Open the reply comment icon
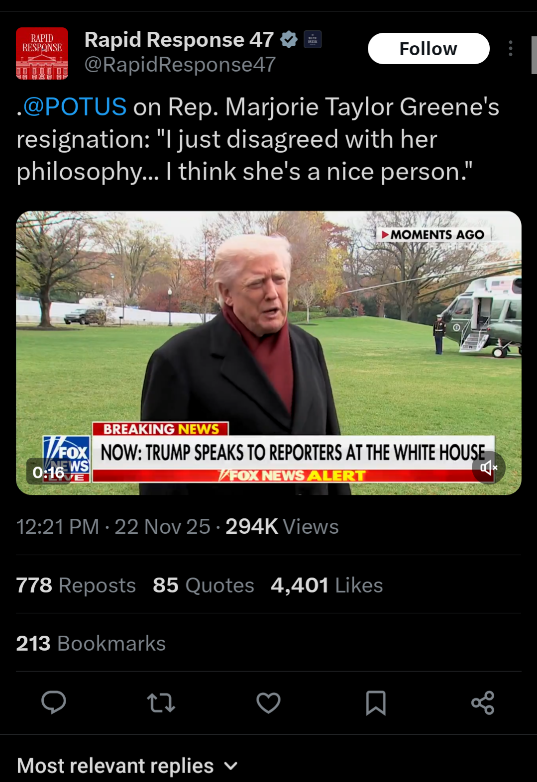The image size is (537, 782). (54, 702)
